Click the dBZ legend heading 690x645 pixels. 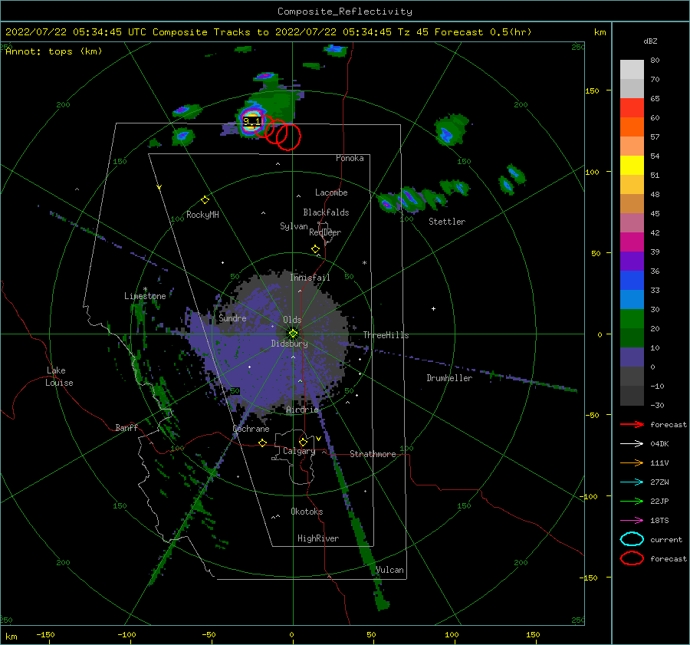650,41
